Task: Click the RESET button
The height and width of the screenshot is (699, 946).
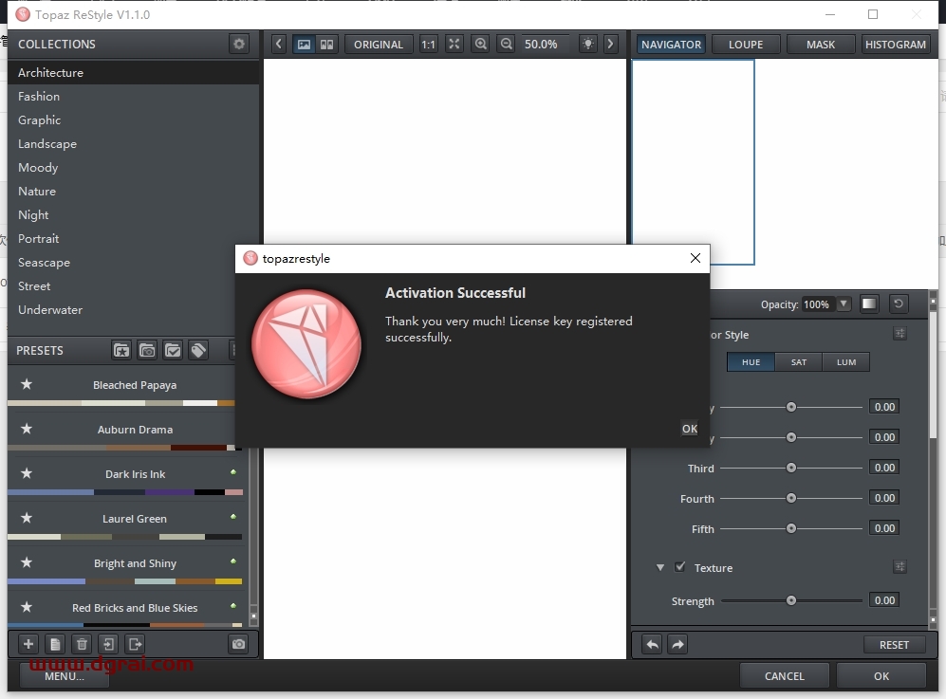Action: click(894, 644)
